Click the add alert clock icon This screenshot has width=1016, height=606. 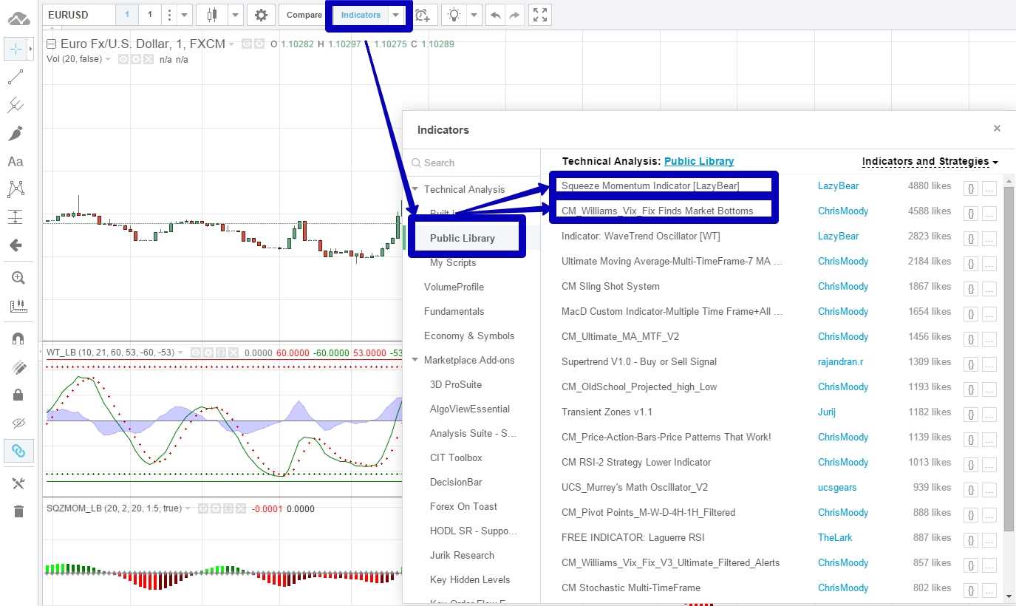click(422, 15)
